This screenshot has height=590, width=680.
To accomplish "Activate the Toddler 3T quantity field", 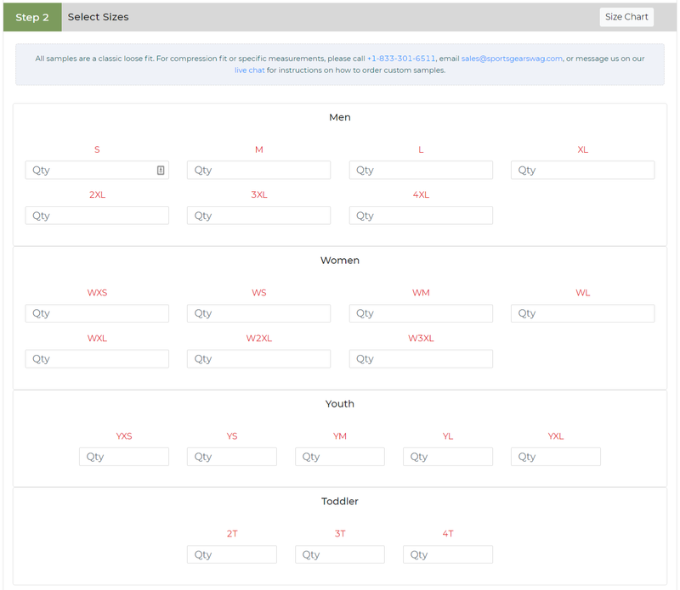I will click(x=340, y=554).
